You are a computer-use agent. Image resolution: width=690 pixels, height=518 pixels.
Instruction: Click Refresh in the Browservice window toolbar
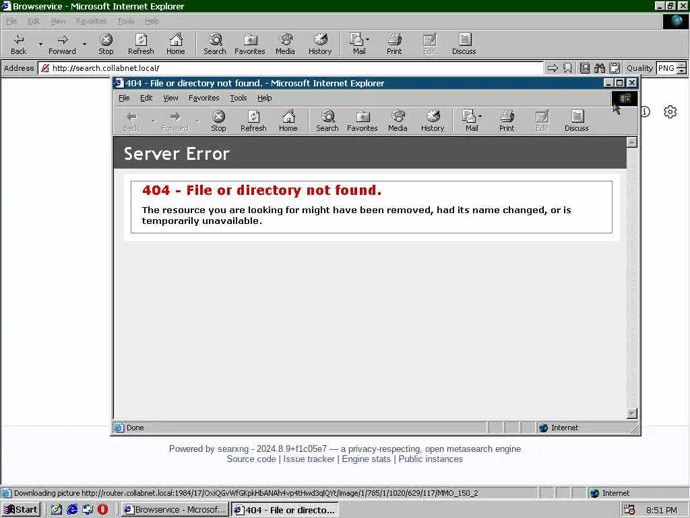coord(141,44)
